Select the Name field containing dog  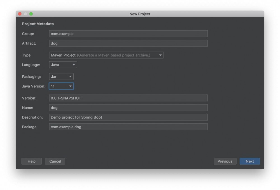point(128,108)
